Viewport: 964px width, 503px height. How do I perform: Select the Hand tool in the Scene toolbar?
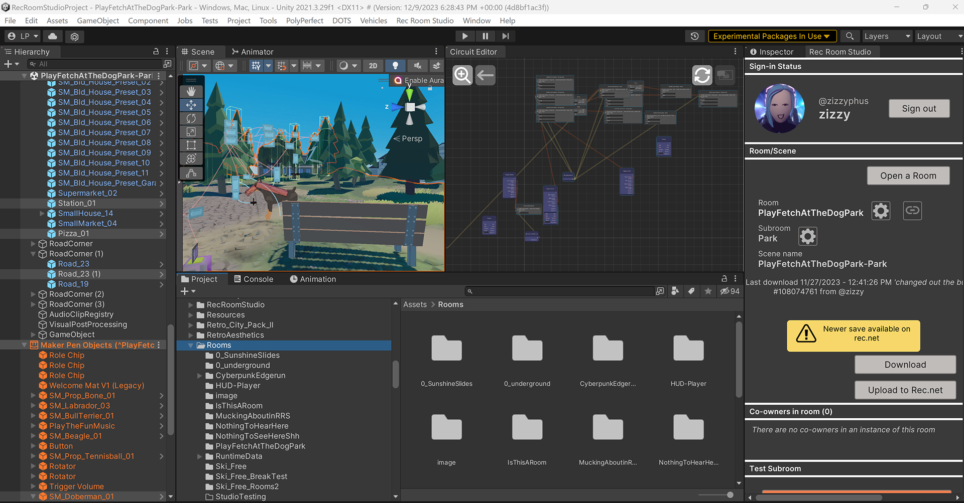[191, 91]
